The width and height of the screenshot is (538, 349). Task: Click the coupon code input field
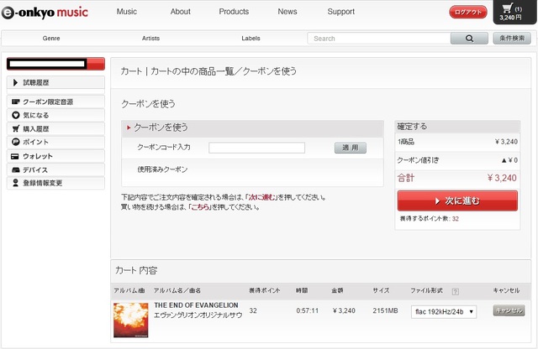click(256, 148)
